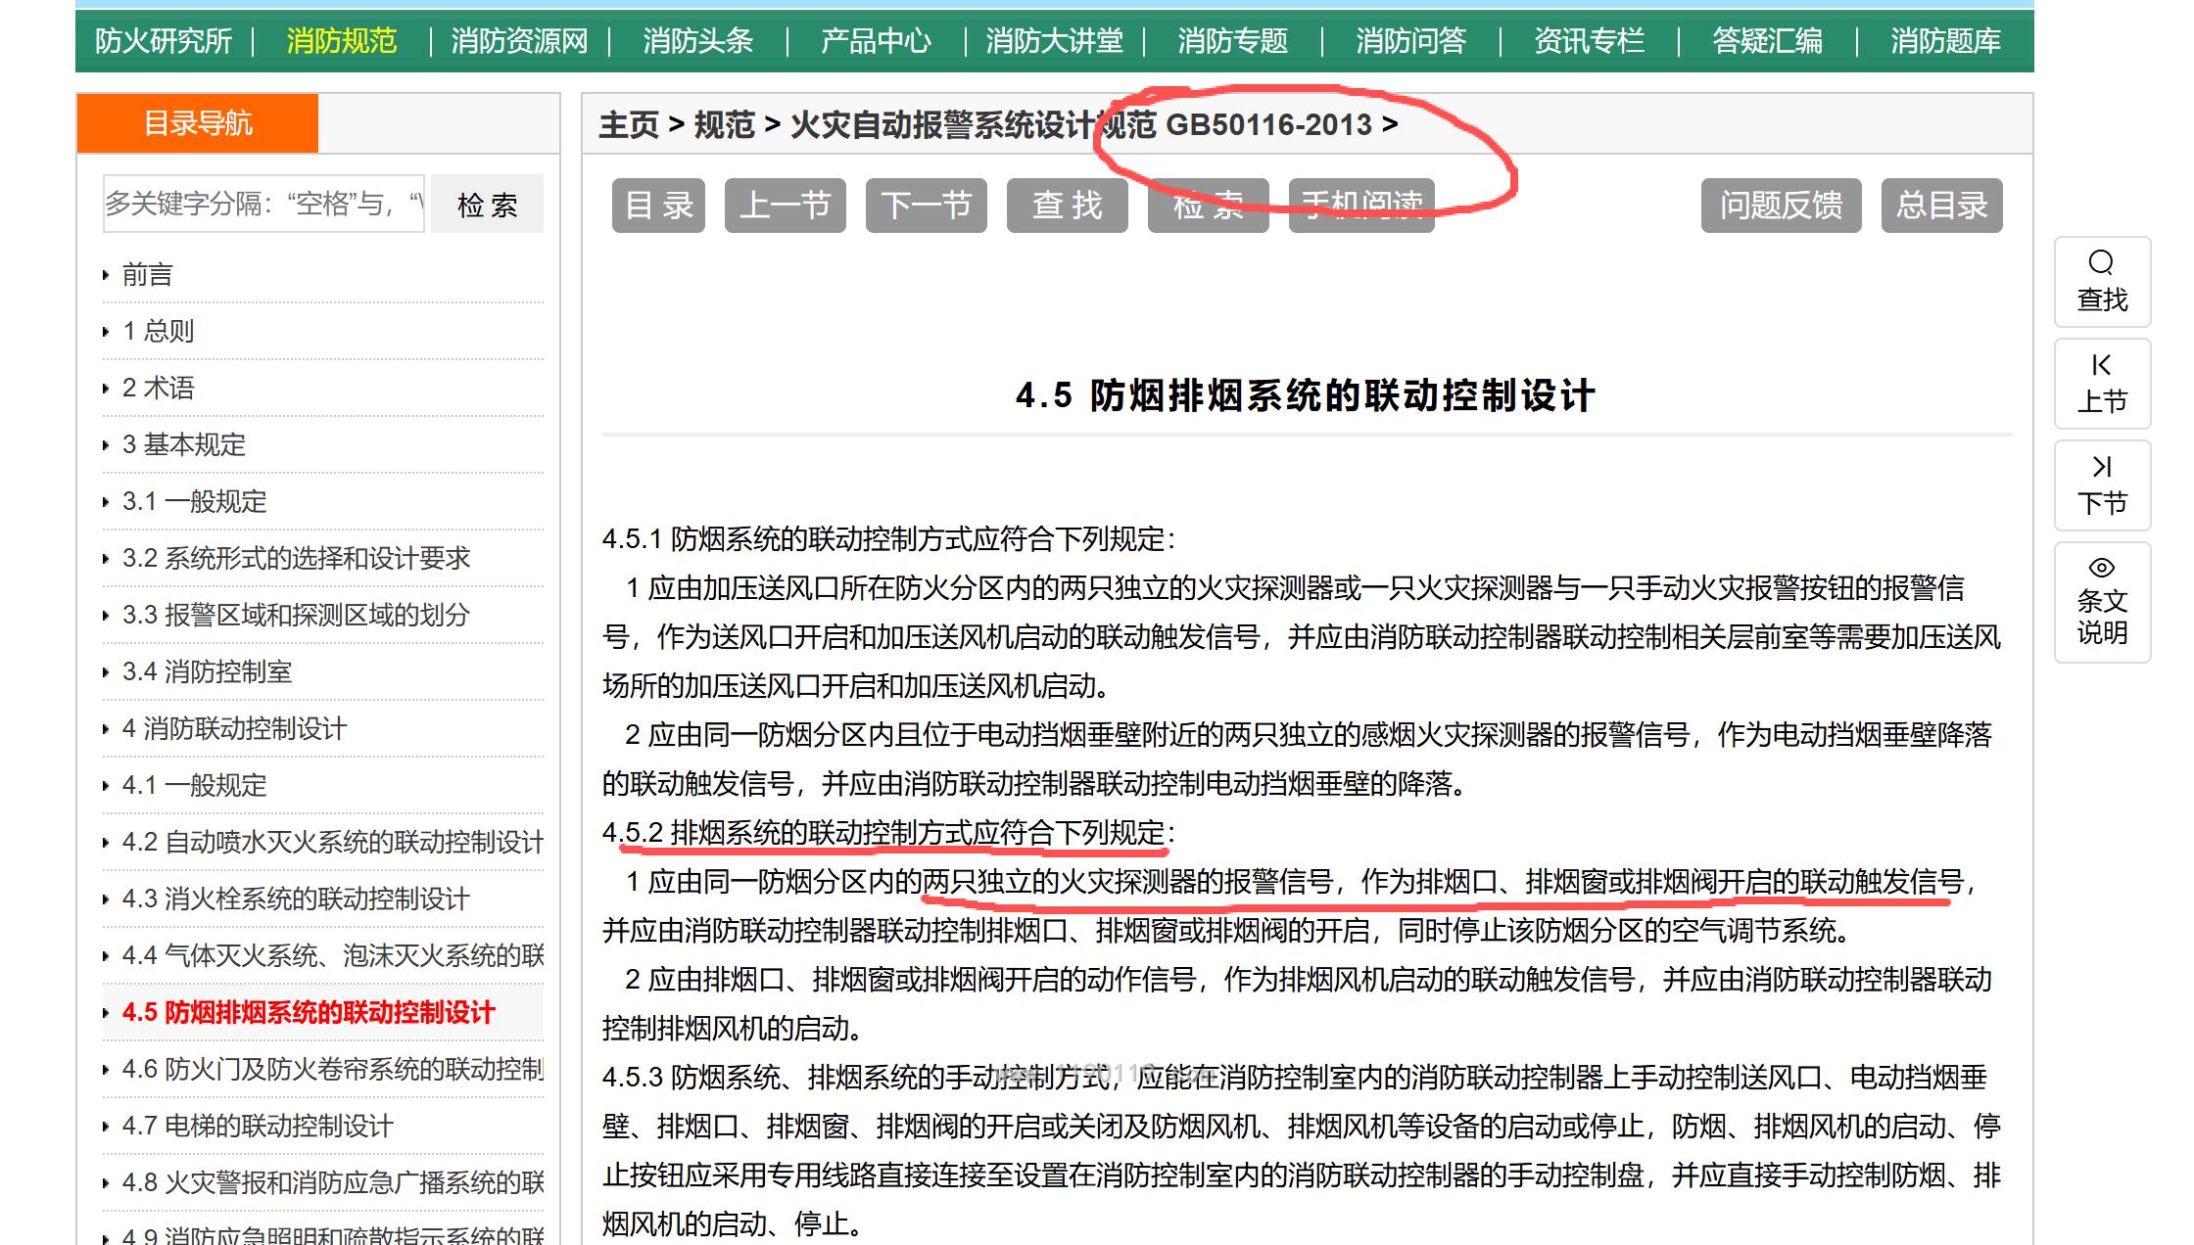Expand 4 消防联动控制设计 tree arrow
Screen dimensions: 2194x1245
click(106, 729)
